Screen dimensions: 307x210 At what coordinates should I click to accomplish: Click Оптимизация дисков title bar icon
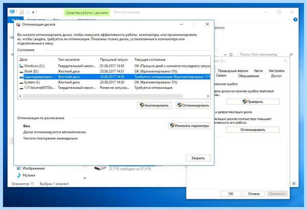tap(18, 25)
